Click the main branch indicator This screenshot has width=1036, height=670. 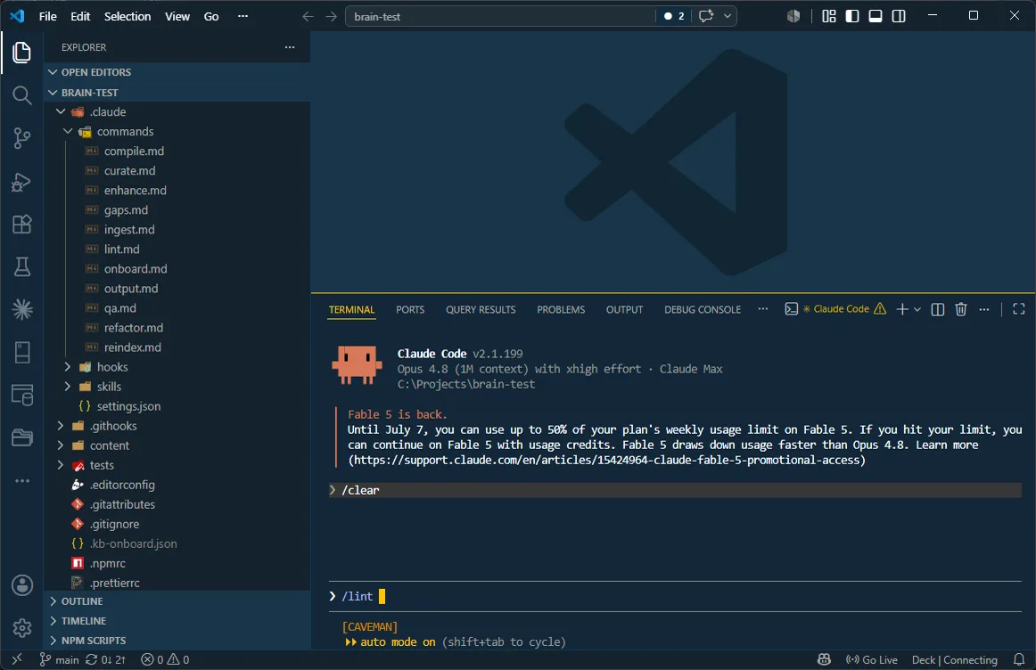(60, 659)
